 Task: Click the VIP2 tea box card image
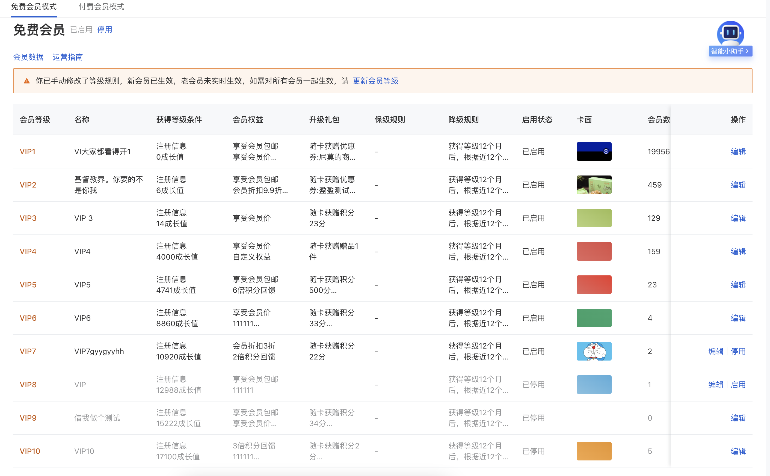point(594,185)
